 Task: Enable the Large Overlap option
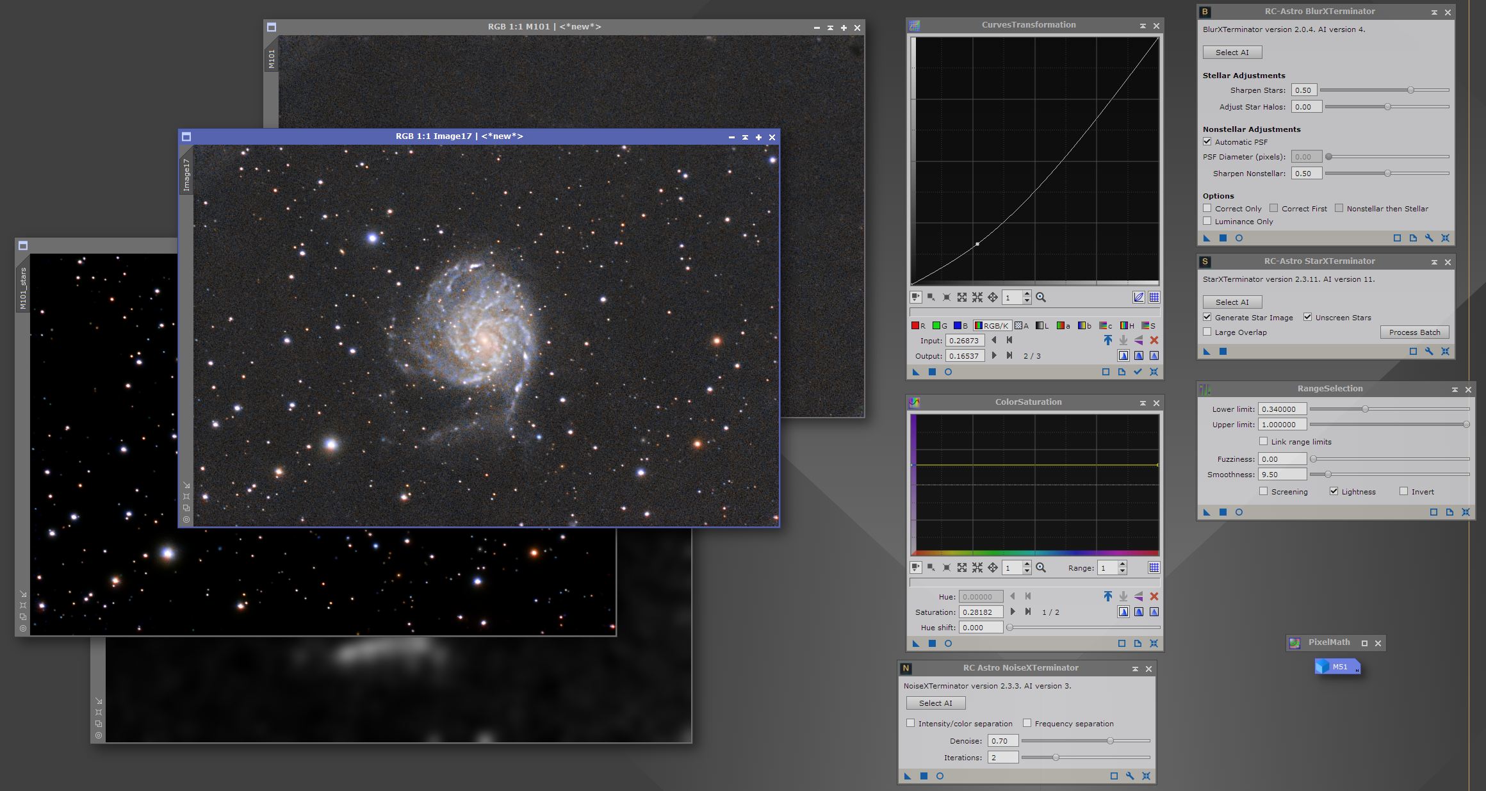(x=1207, y=332)
